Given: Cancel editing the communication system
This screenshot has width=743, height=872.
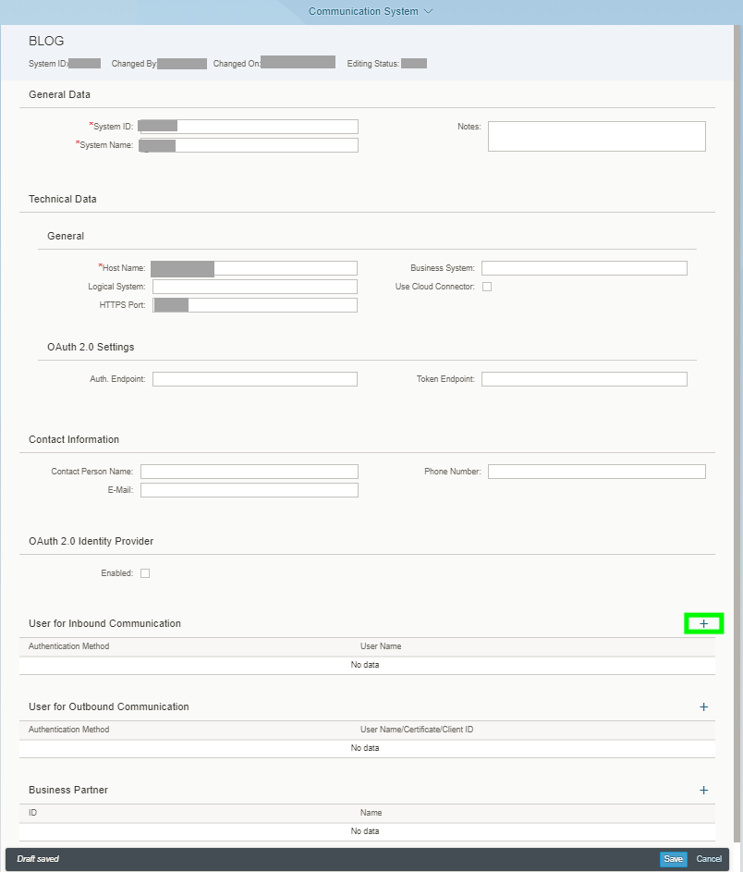Looking at the screenshot, I should [709, 859].
